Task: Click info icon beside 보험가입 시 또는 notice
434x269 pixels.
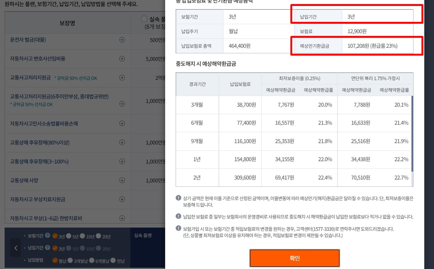Action: (x=178, y=228)
